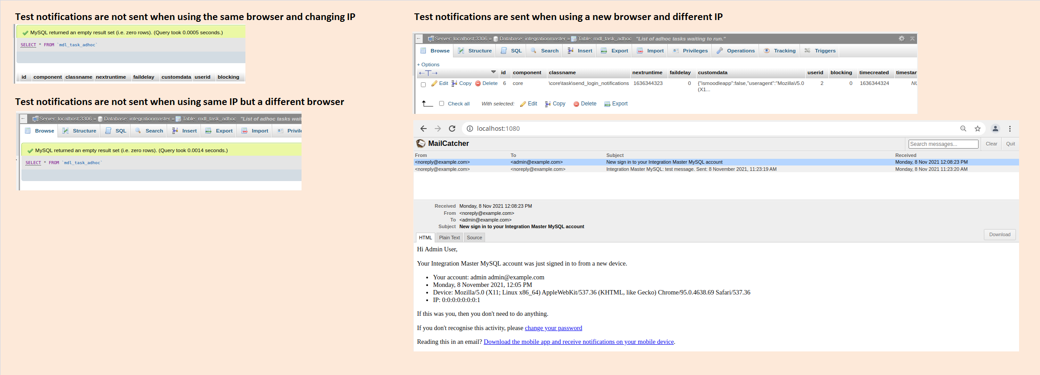Click the navigation toggle arrow before 'Server: localhost:3306' with row 6
Image resolution: width=1040 pixels, height=375 pixels.
coord(419,39)
